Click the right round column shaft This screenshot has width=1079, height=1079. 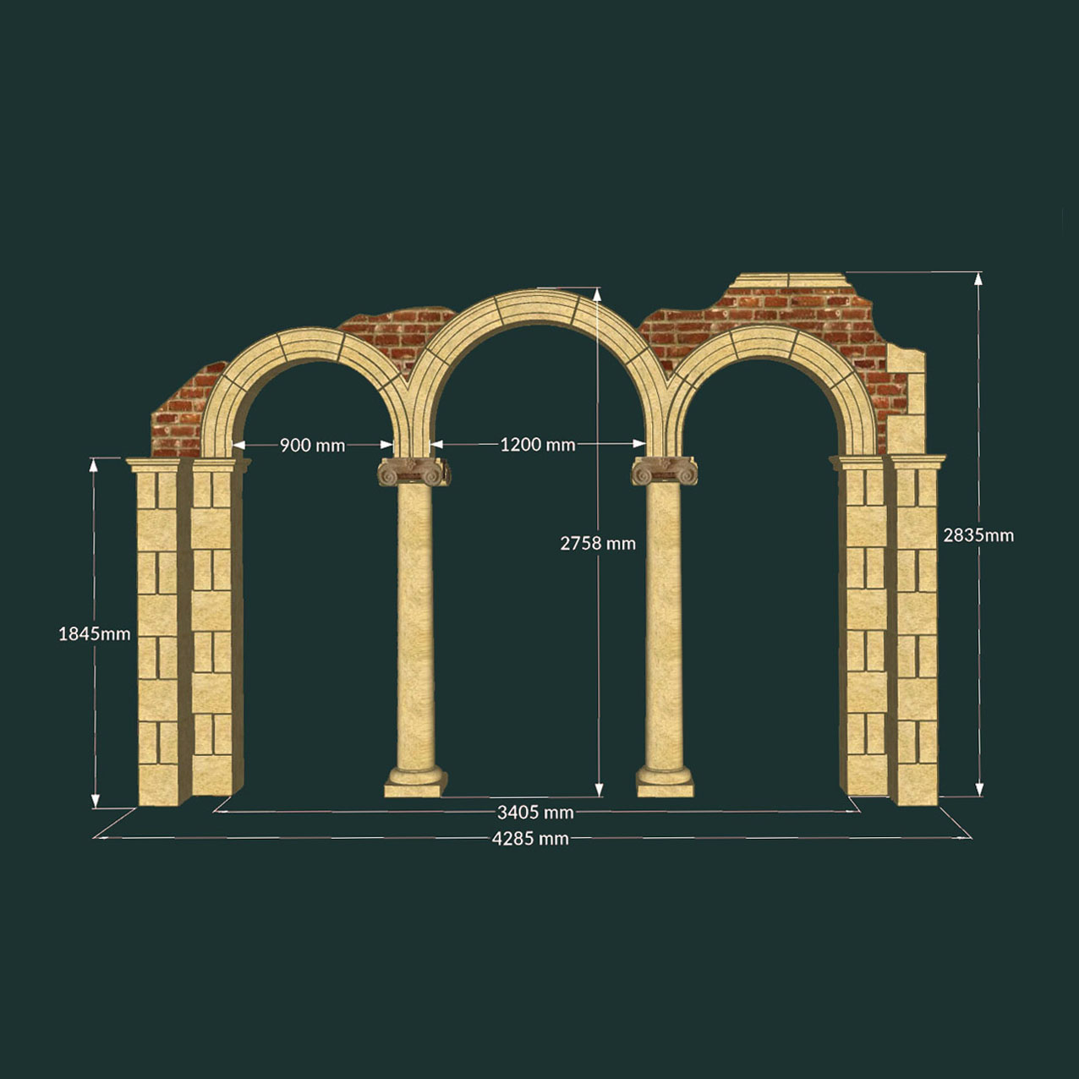pos(664,626)
